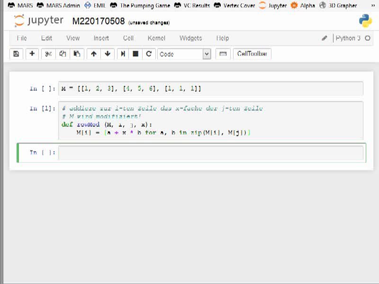Open the File menu
Viewport: 379px width, 284px height.
[x=22, y=38]
